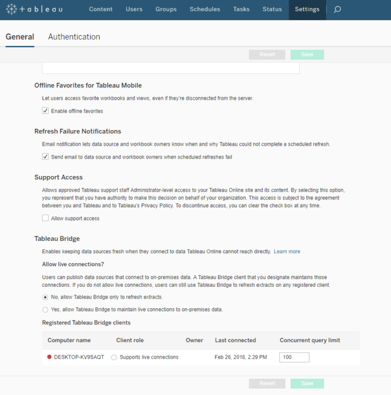Click the top Revert button
The width and height of the screenshot is (391, 395).
click(x=267, y=55)
